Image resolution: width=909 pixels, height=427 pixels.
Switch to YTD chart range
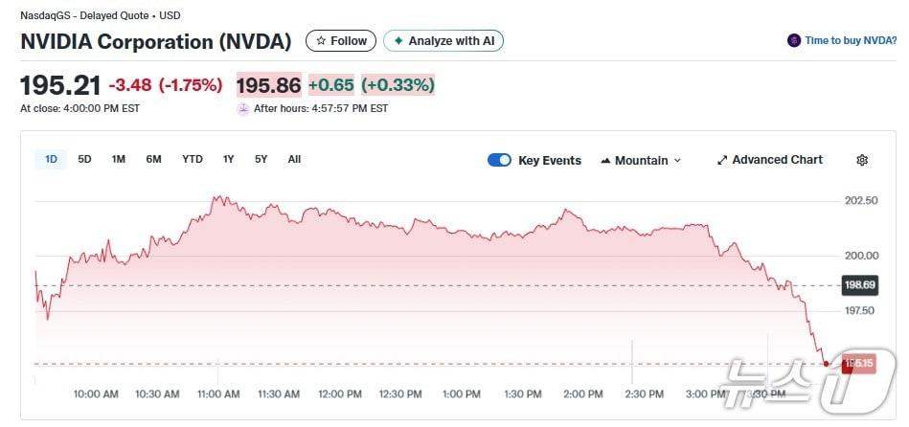[193, 159]
